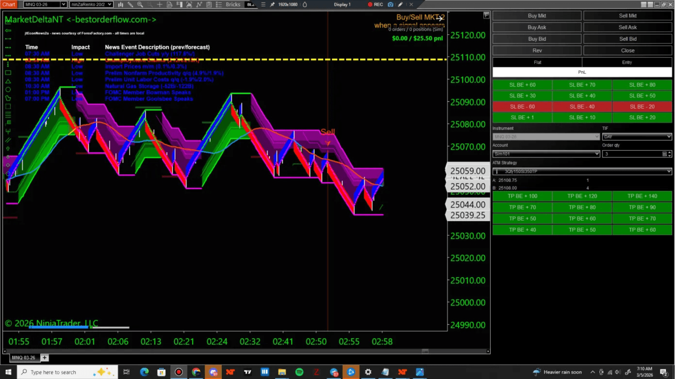Screen dimensions: 675x379
Task: Select the crosshair cursor tool
Action: point(160,5)
